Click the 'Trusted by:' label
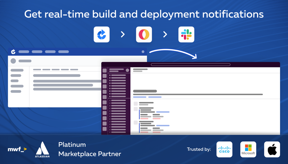This screenshot has width=288, height=164. 199,149
